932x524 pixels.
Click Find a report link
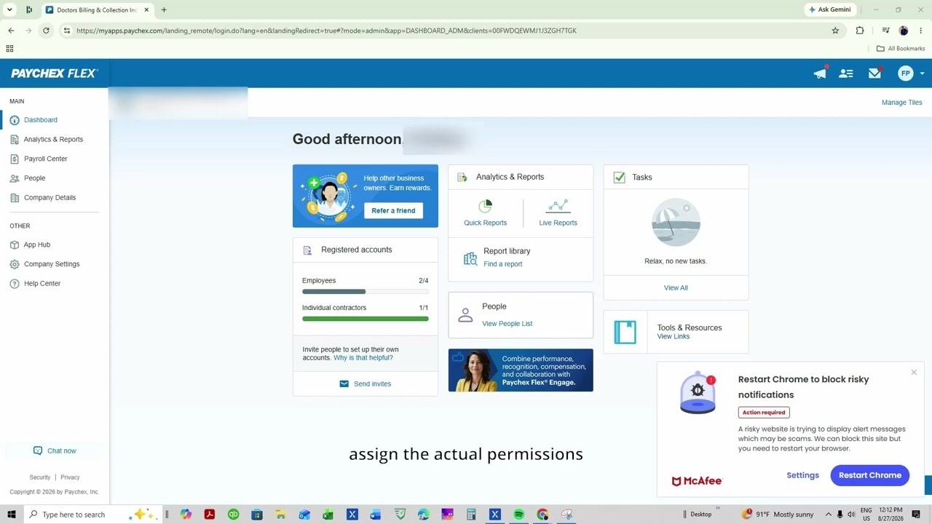(503, 264)
